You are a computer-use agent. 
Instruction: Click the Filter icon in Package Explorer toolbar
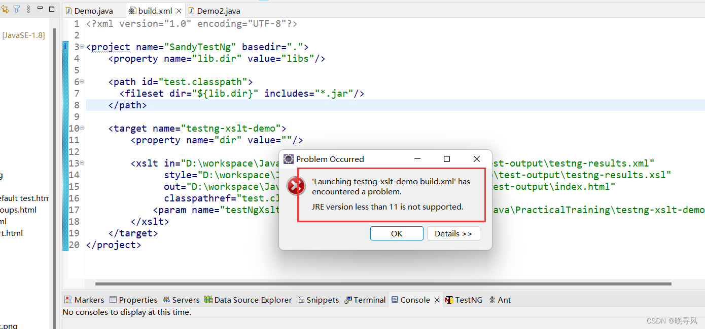tap(16, 9)
